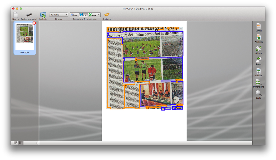Image resolution: width=276 pixels, height=160 pixels.
Task: Open the Archivio folder icon
Action: pos(43,15)
